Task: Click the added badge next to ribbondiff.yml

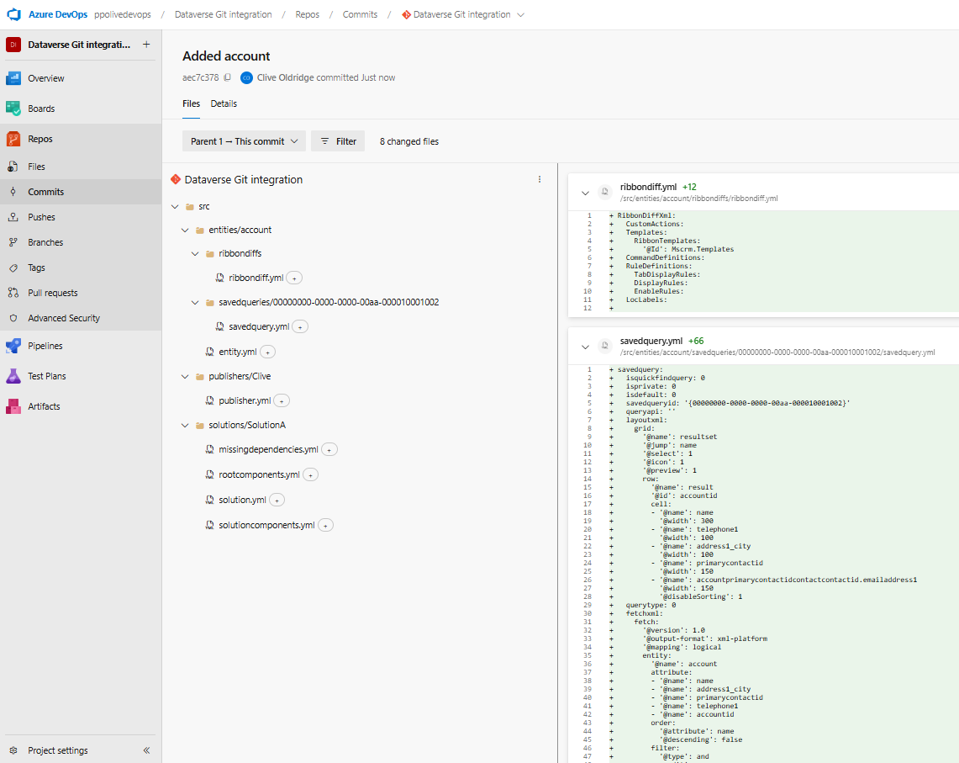Action: [x=294, y=278]
